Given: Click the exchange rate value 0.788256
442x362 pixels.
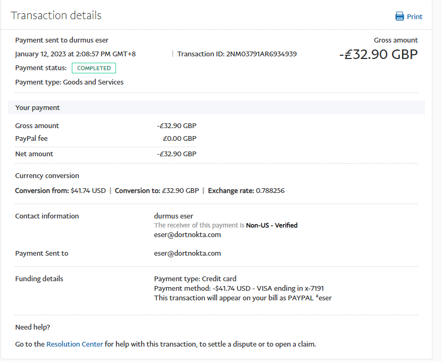Looking at the screenshot, I should coord(270,190).
